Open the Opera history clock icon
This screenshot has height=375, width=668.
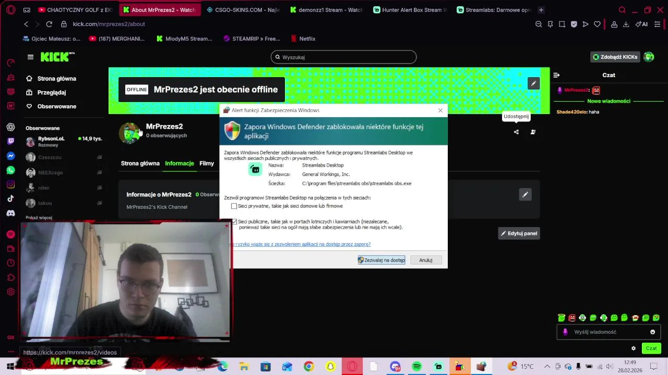tap(10, 263)
